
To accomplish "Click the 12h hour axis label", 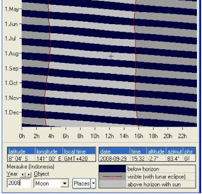I will tap(110, 136).
